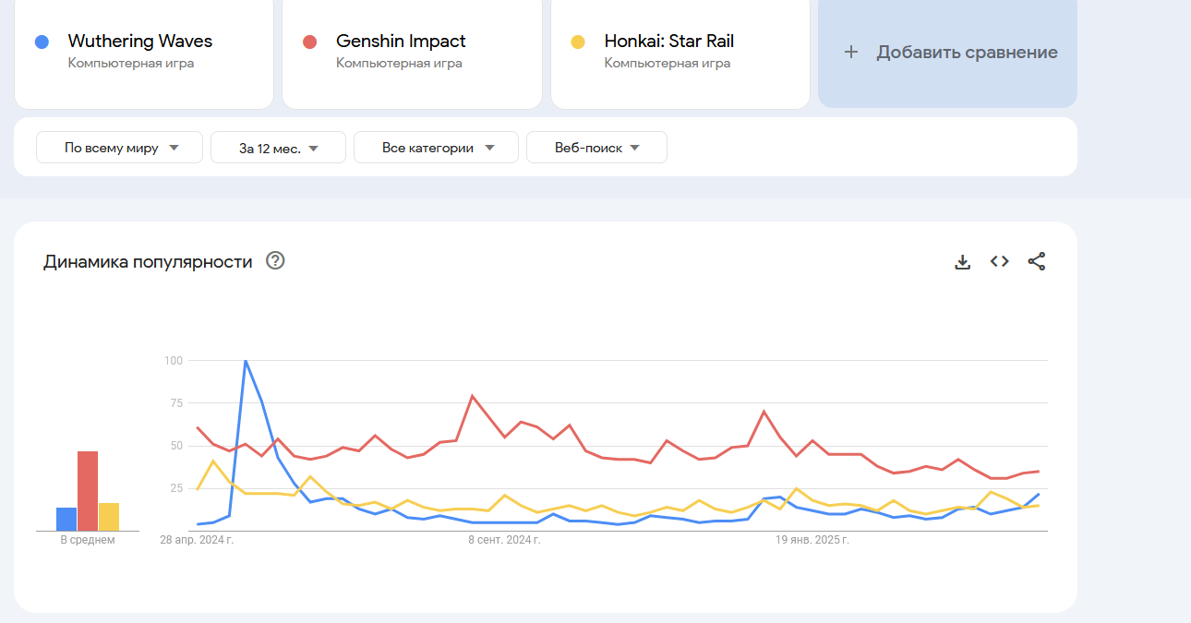
Task: Edit the Honkai: Star Rail search term card
Action: click(680, 53)
